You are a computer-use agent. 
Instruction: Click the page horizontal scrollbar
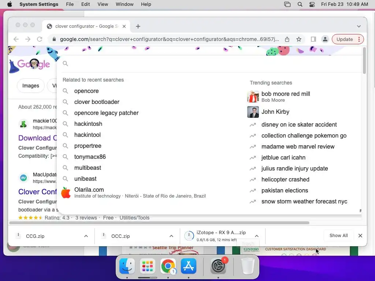(159, 223)
